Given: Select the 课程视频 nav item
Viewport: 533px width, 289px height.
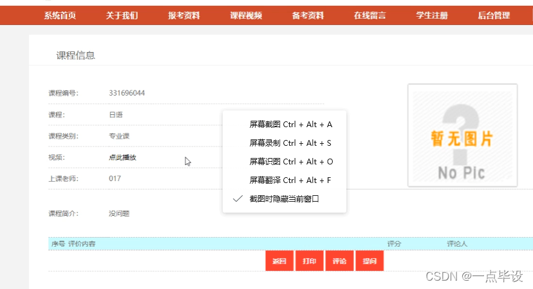Looking at the screenshot, I should pyautogui.click(x=246, y=15).
